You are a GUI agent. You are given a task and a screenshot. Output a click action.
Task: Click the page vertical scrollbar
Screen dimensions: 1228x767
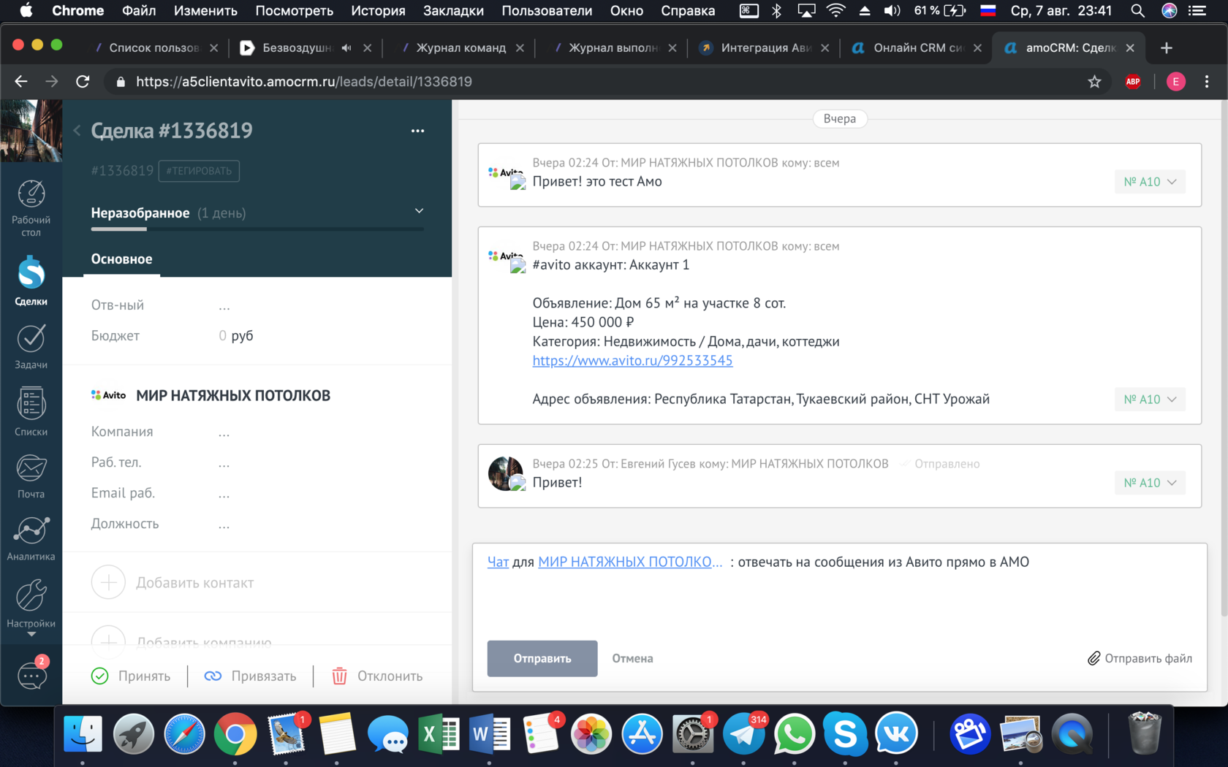tap(1224, 358)
